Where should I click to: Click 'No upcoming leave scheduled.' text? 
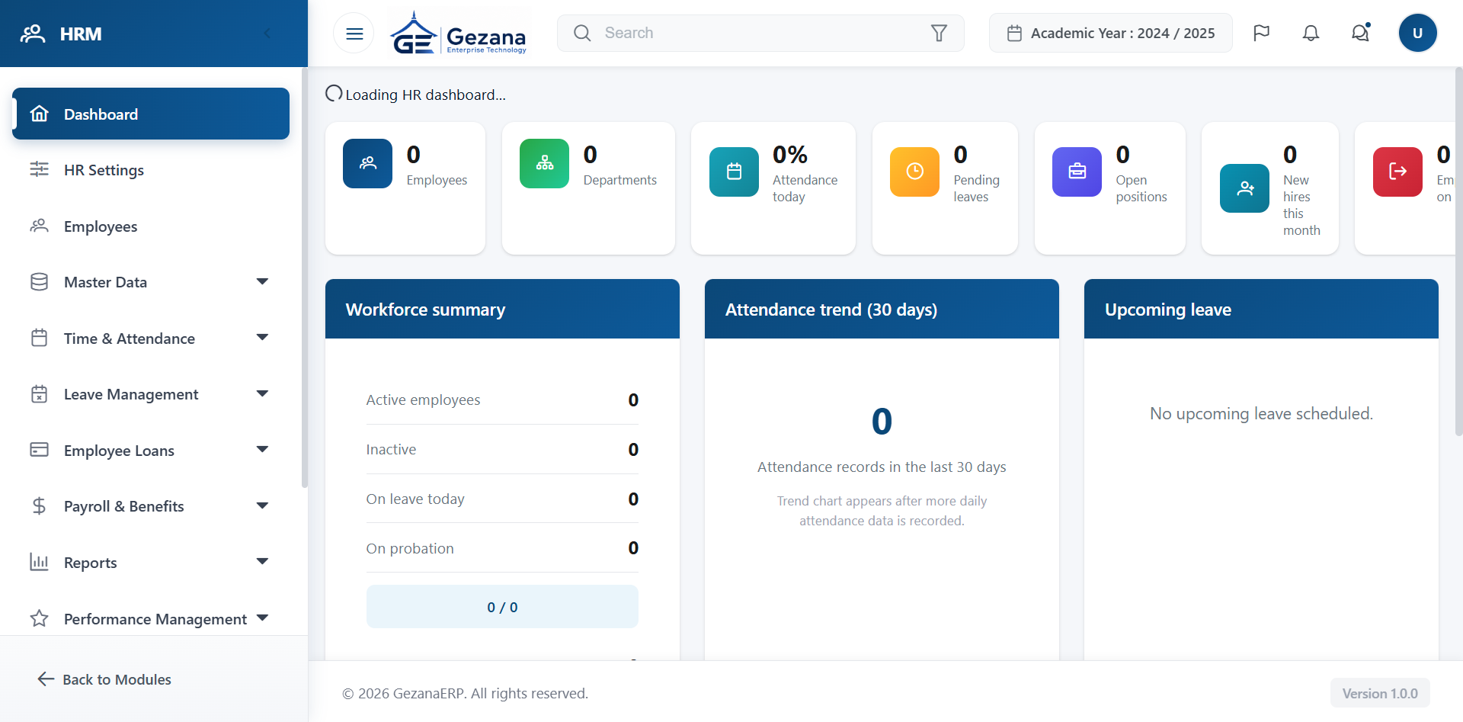[1261, 413]
